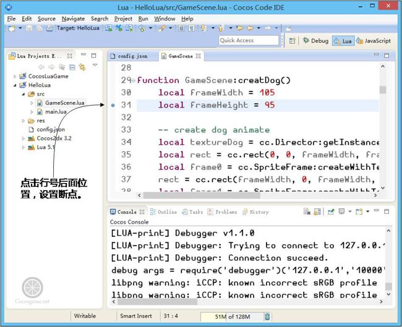Screen dimensions: 402x327
Task: Click the previous annotation icon
Action: coord(221,28)
